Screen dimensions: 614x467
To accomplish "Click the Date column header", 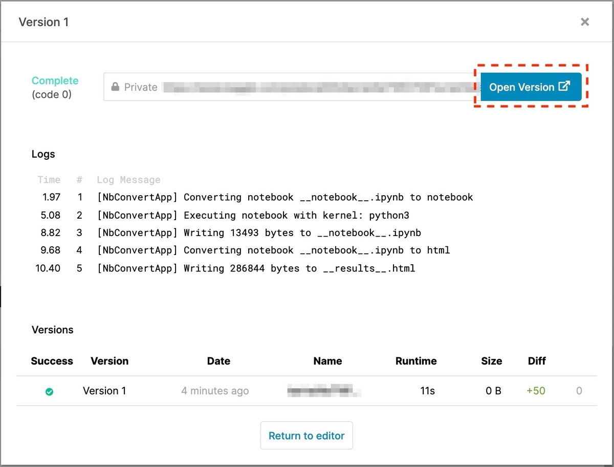I will [218, 361].
